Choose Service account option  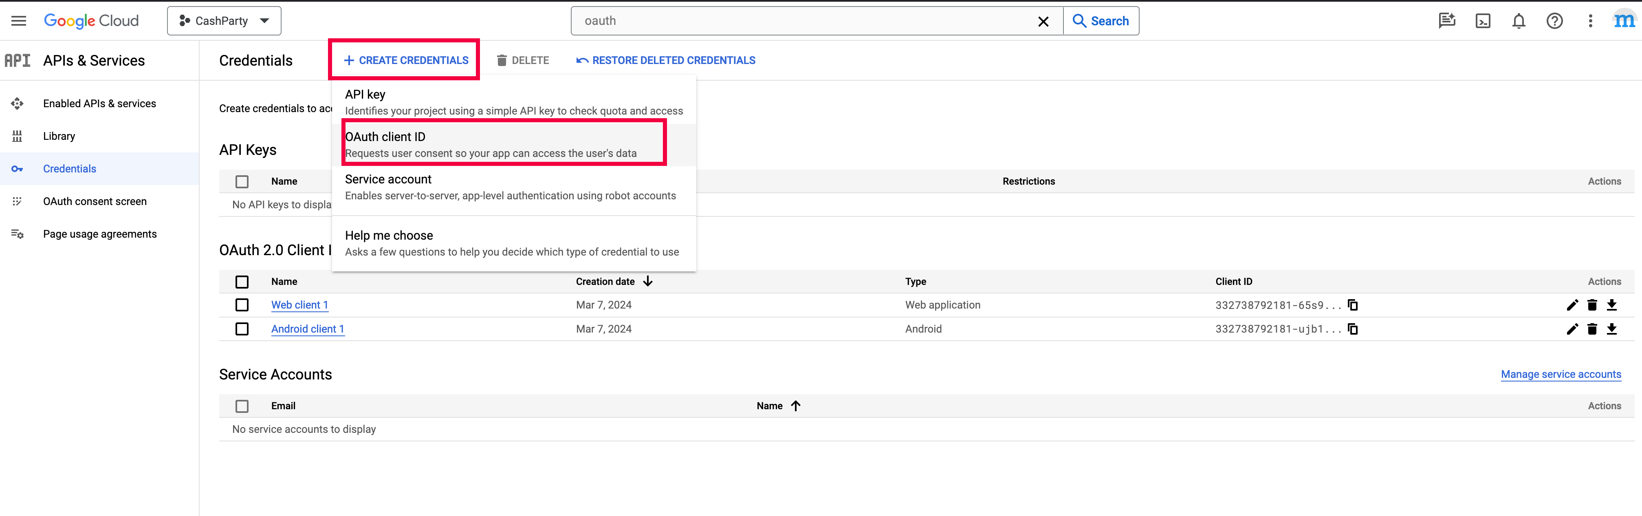tap(514, 187)
